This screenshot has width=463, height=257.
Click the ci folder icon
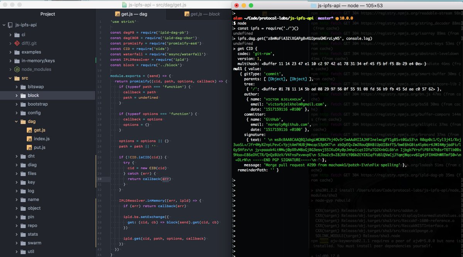pos(17,34)
